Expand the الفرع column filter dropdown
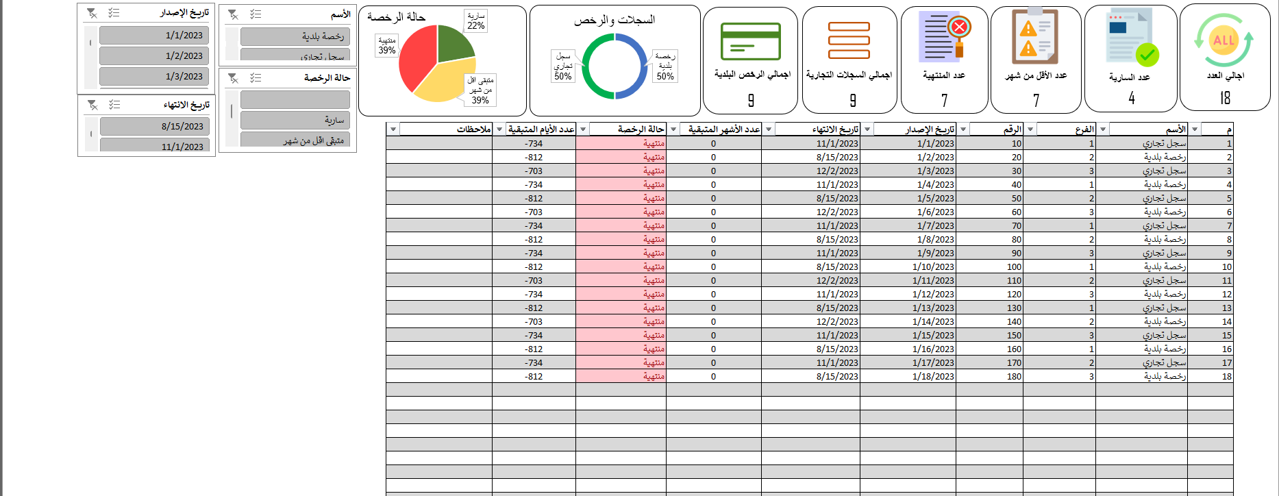 click(1030, 129)
